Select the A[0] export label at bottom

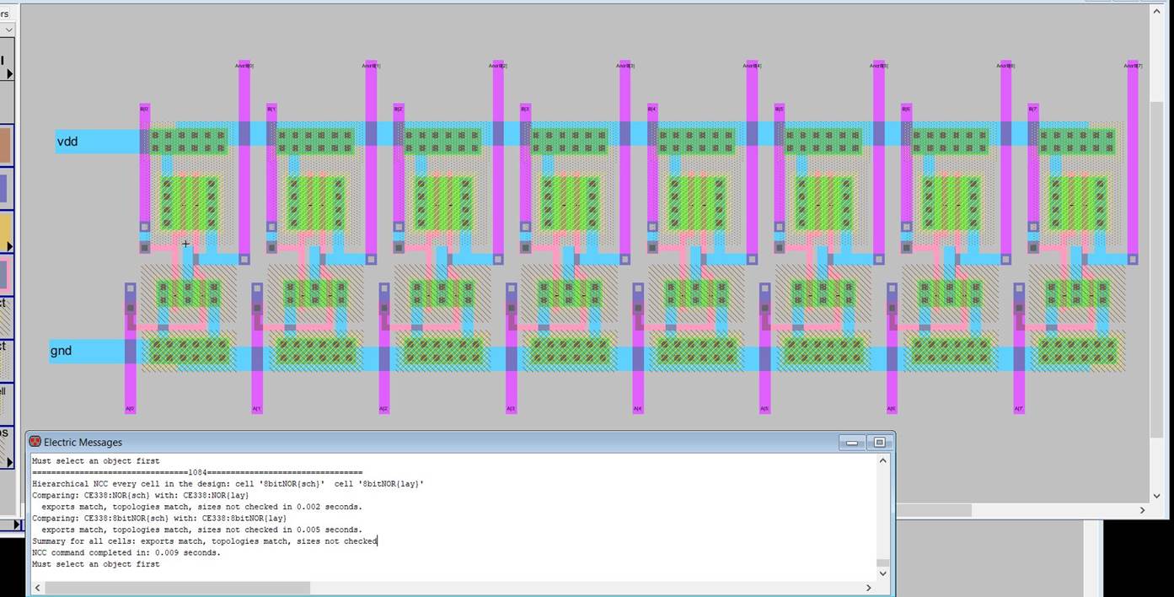point(130,409)
